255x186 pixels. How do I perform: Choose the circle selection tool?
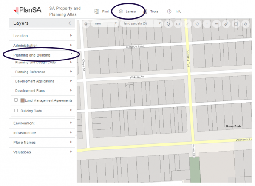197,24
